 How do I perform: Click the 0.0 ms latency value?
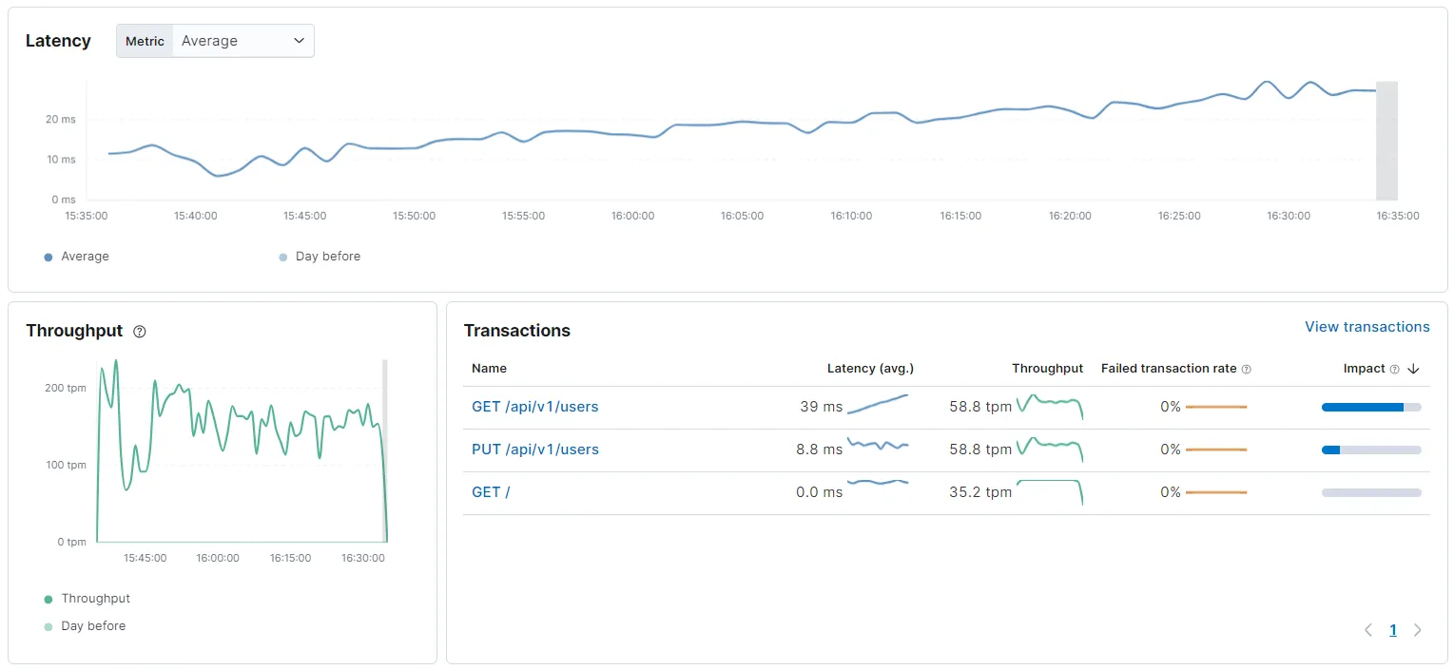[819, 492]
